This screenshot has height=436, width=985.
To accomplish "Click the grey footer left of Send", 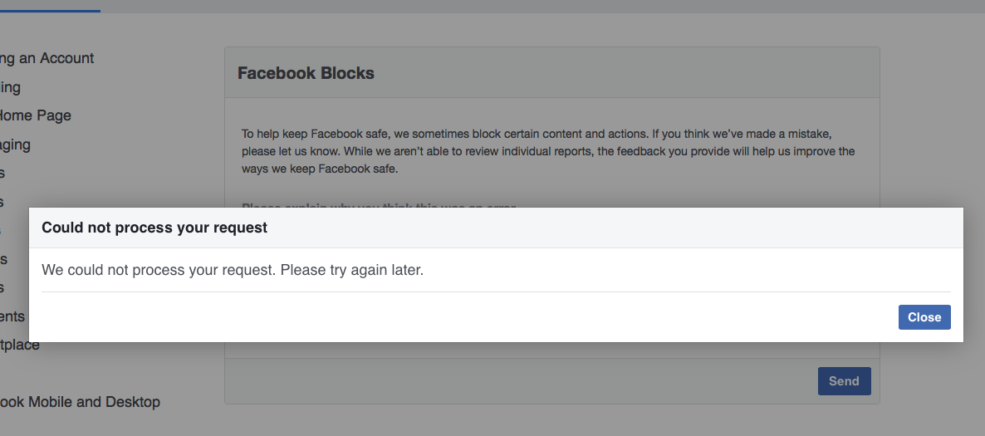I will [x=515, y=381].
